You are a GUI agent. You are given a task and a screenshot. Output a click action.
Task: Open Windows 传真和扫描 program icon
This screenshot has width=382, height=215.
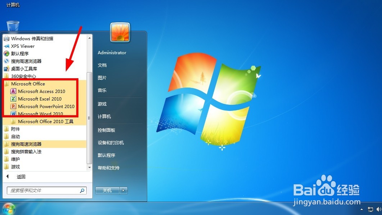coord(6,39)
